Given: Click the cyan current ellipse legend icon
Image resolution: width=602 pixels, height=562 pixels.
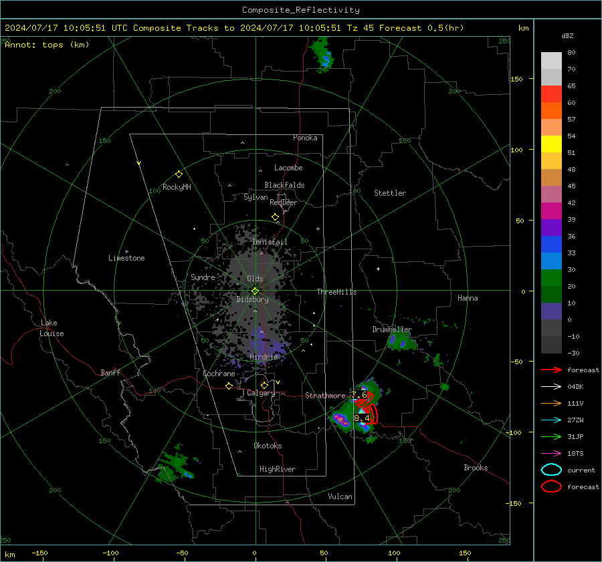Looking at the screenshot, I should coord(551,470).
